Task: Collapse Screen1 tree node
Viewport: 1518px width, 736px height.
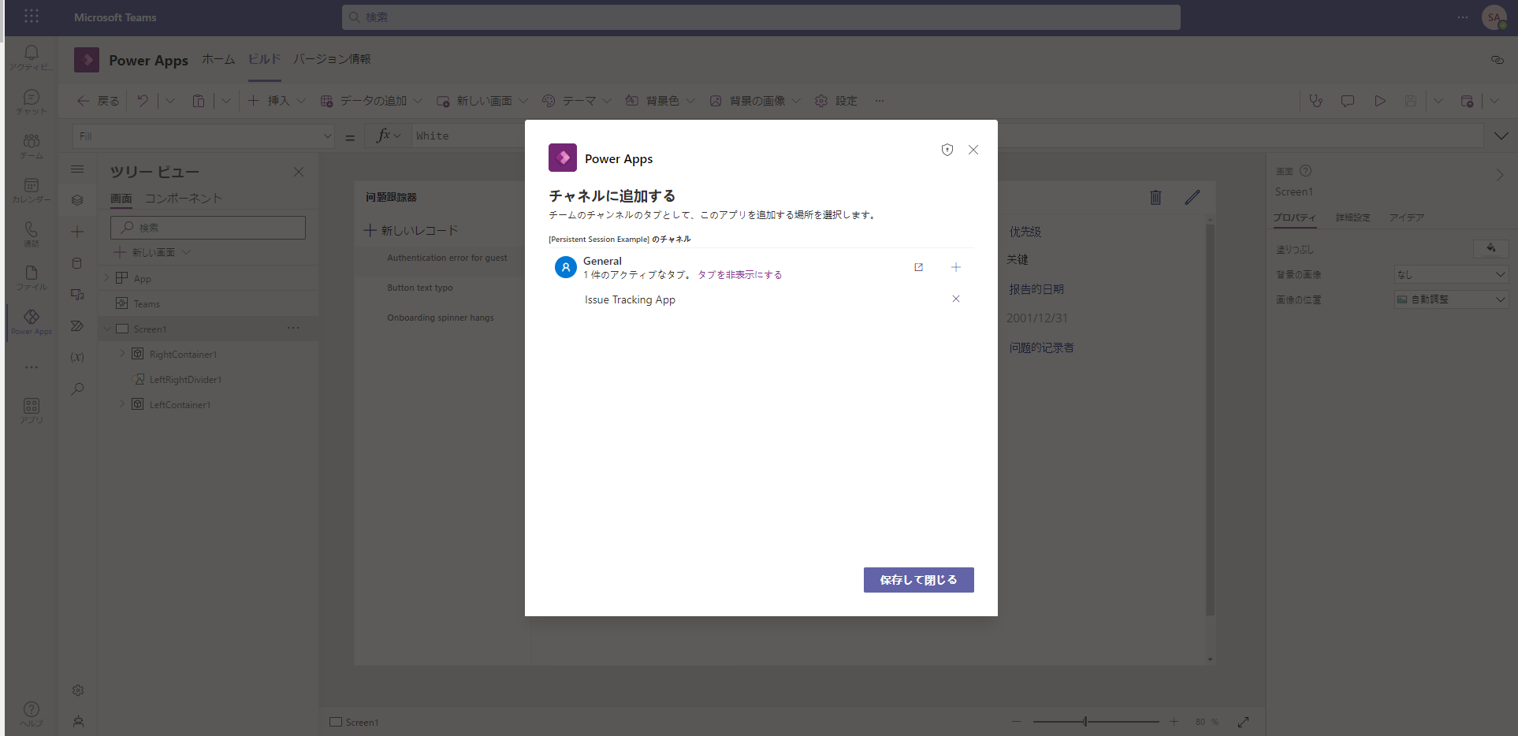Action: [107, 329]
